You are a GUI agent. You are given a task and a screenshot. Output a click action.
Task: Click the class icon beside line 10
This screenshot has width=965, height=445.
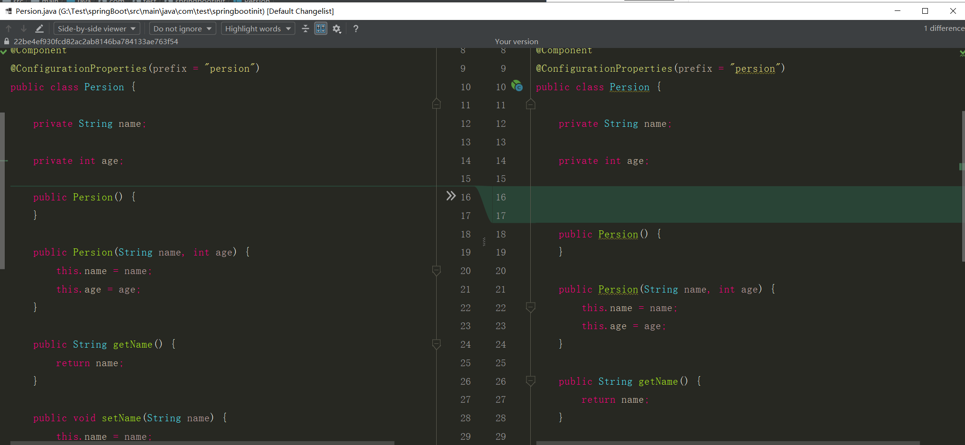[x=517, y=86]
